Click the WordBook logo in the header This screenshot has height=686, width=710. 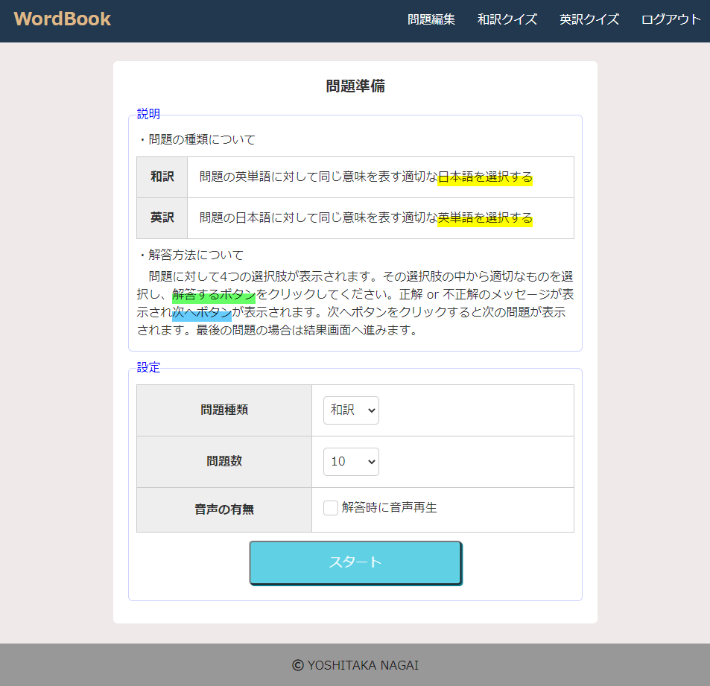[x=60, y=19]
